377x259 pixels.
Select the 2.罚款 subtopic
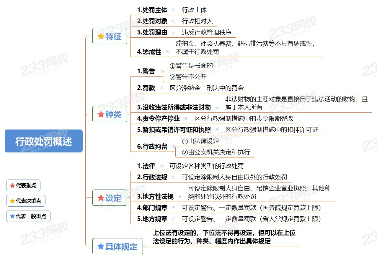pyautogui.click(x=146, y=88)
